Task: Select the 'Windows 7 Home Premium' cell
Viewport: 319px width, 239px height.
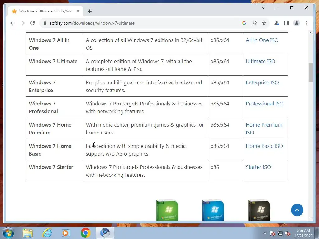Action: (55, 129)
